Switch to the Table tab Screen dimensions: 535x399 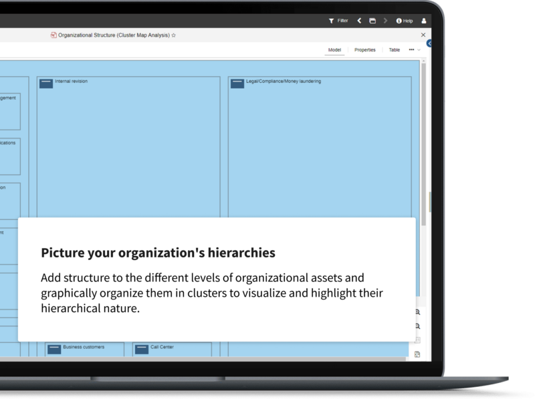395,49
